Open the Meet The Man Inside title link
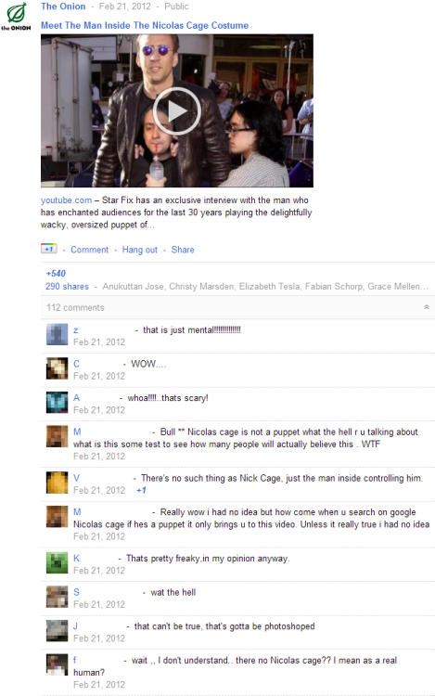 tap(145, 25)
